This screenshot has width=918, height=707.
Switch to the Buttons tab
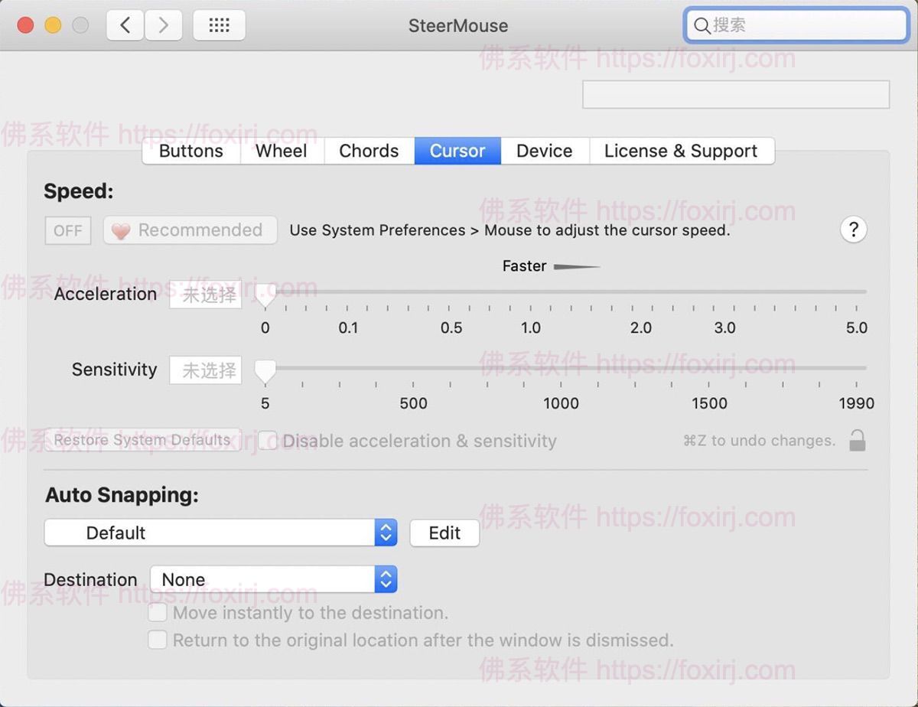190,151
